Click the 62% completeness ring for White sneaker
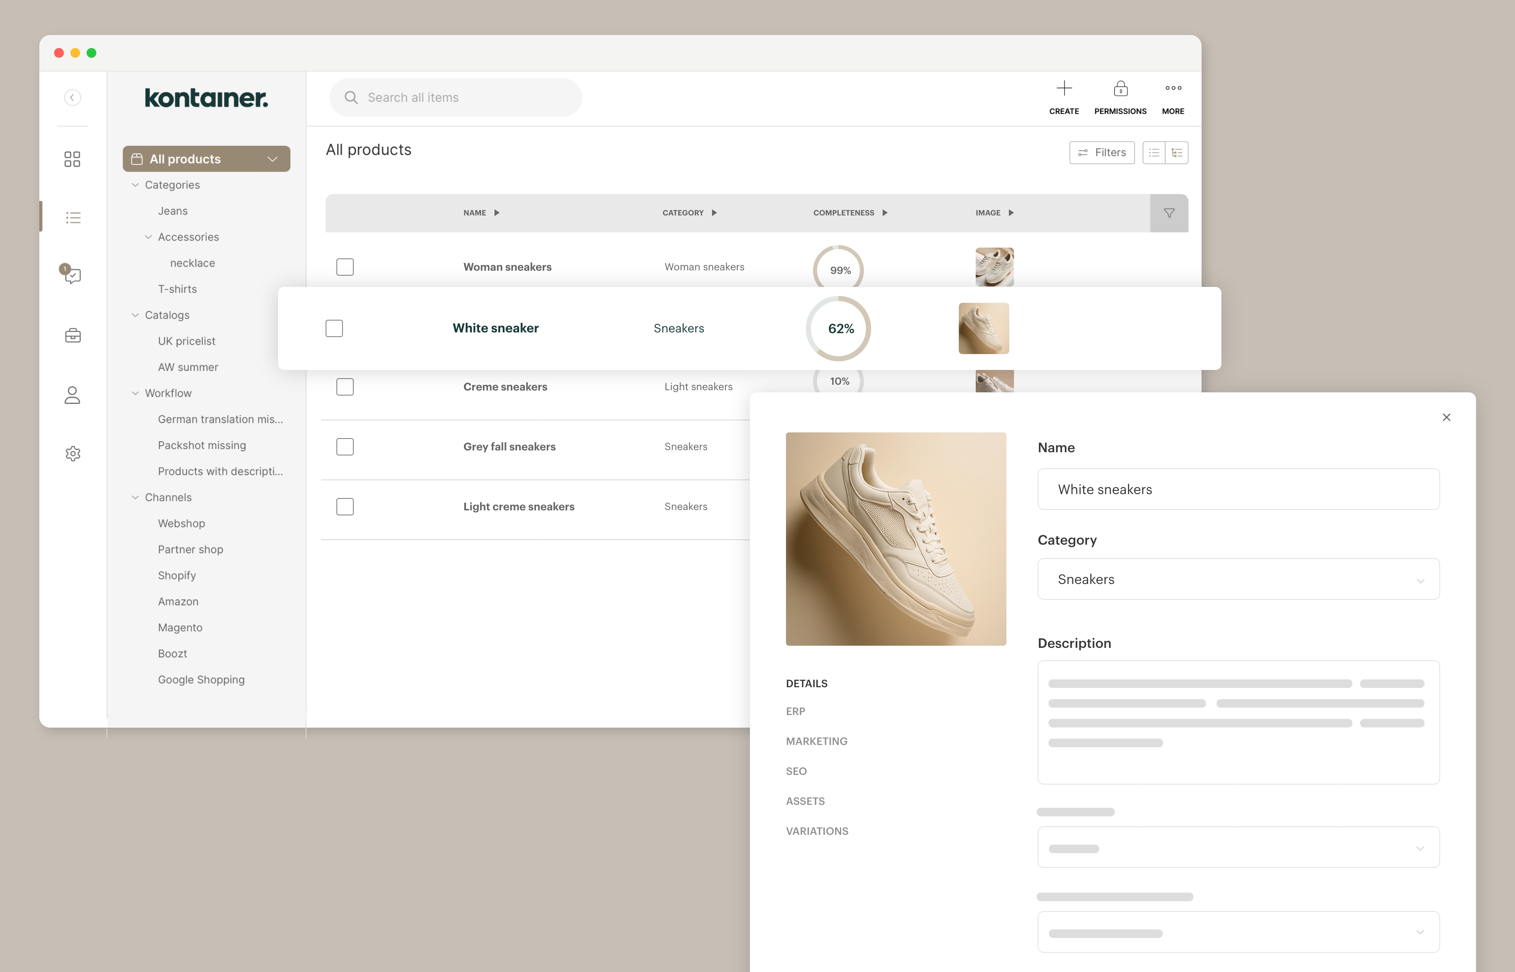 click(839, 328)
